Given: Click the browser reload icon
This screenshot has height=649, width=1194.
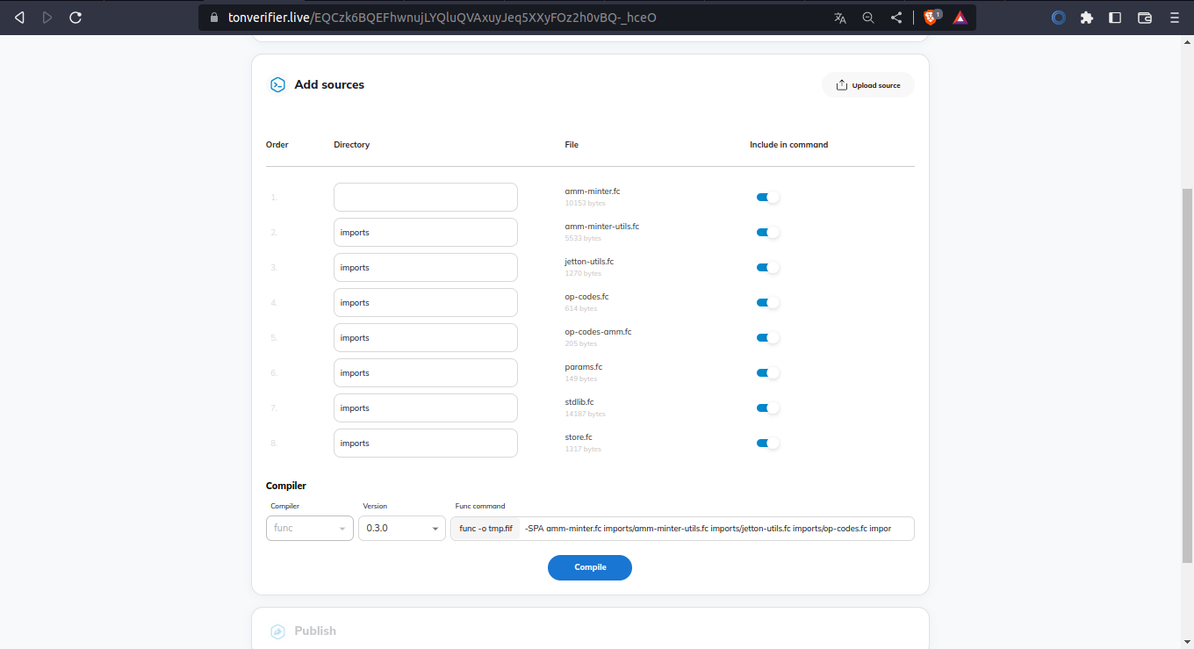Looking at the screenshot, I should (x=76, y=18).
